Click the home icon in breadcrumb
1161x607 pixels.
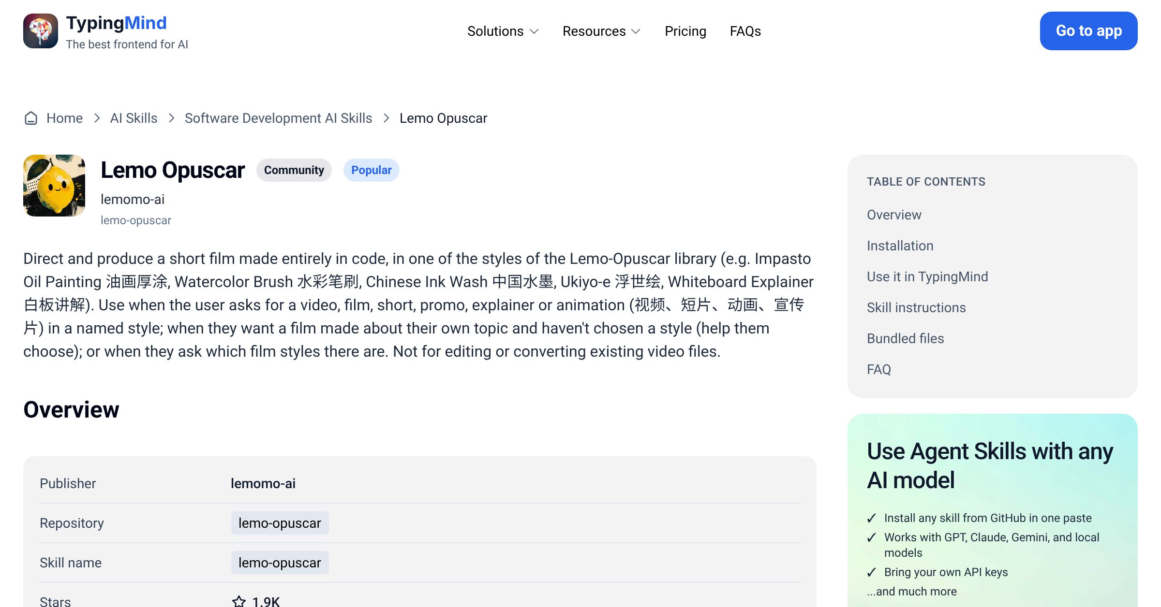pyautogui.click(x=31, y=118)
